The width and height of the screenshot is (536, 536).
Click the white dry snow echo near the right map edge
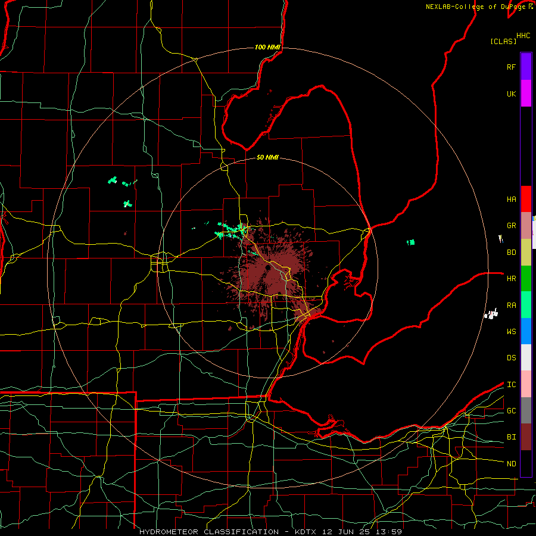[x=491, y=314]
